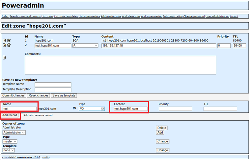Click Reset changes button

click(39, 95)
